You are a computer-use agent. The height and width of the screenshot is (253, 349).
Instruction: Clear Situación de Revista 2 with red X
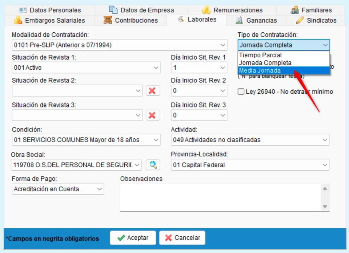[x=153, y=91]
